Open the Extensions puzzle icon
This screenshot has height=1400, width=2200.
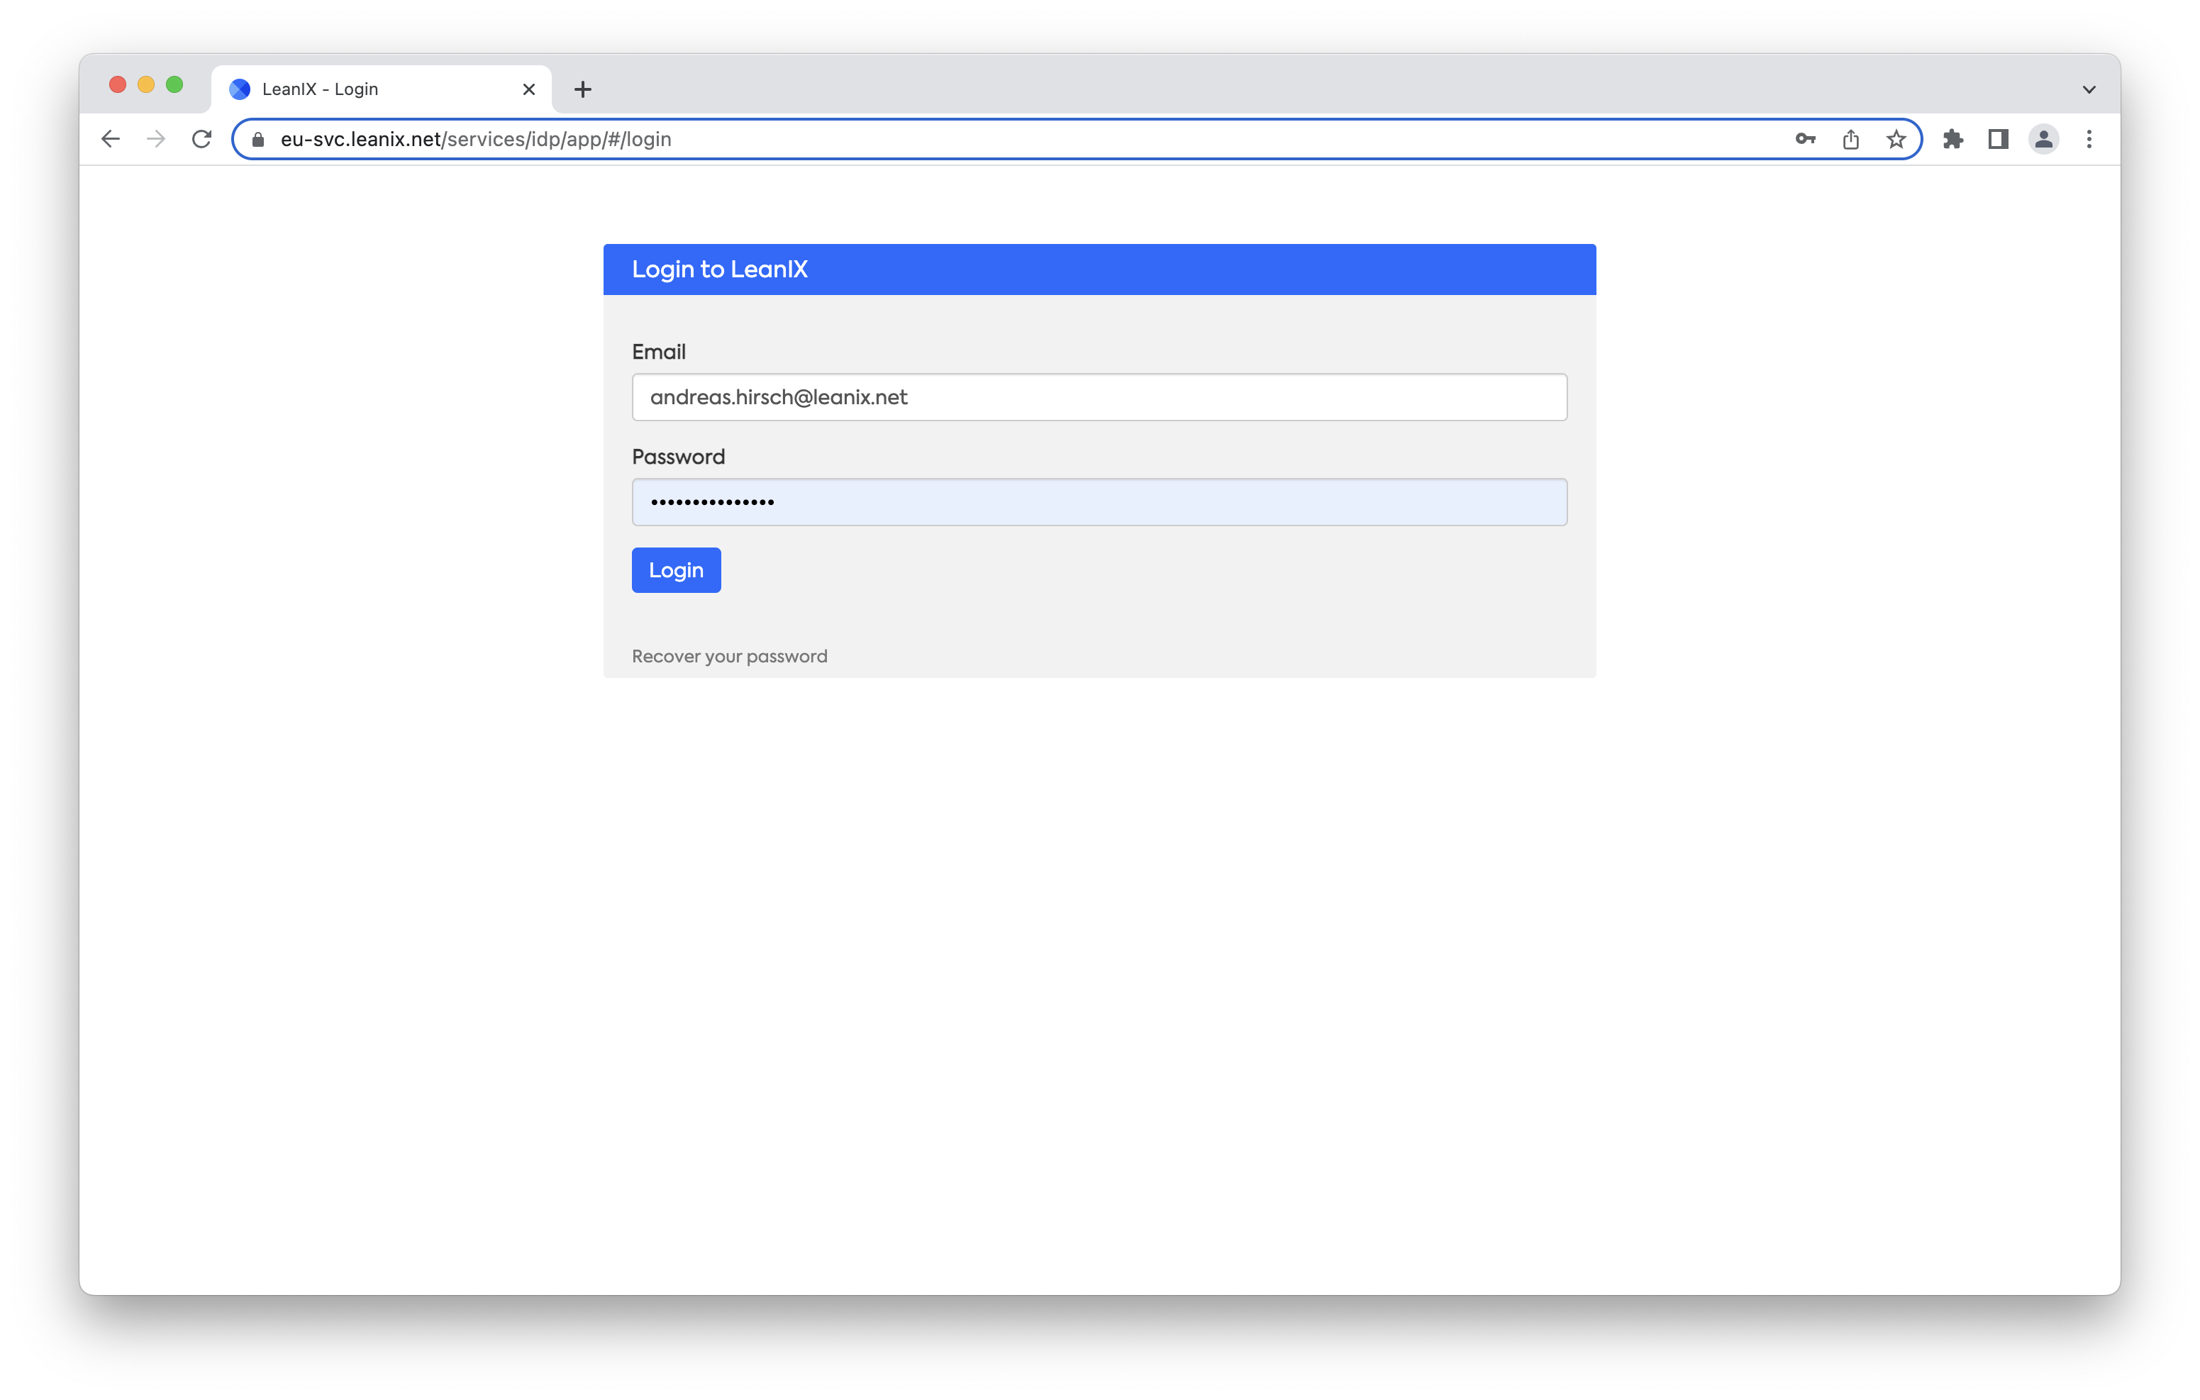coord(1952,139)
